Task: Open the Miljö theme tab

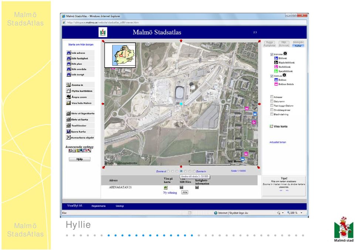Action: 284,42
